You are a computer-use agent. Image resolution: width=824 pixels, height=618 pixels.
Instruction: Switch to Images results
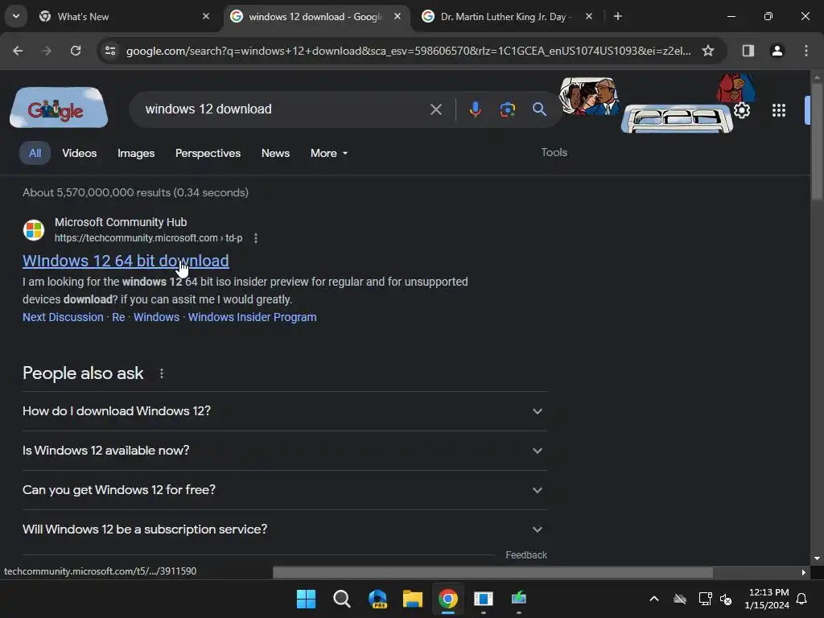[135, 153]
